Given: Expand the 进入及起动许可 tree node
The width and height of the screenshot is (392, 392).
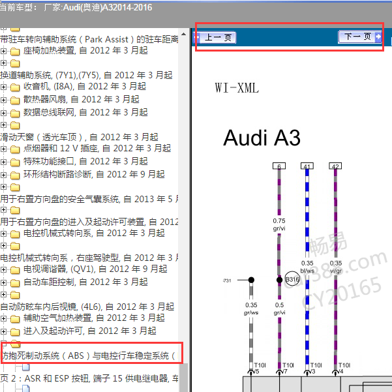Looking at the screenshot, I should pos(3,331).
